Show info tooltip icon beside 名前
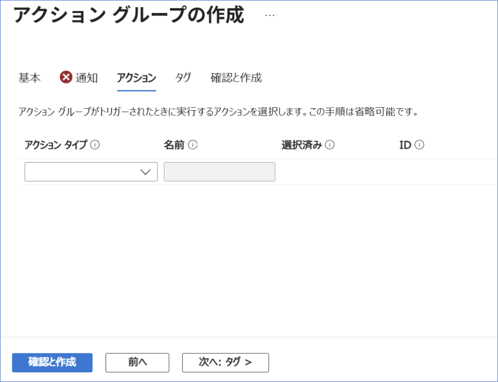Viewport: 498px width, 382px height. [193, 145]
